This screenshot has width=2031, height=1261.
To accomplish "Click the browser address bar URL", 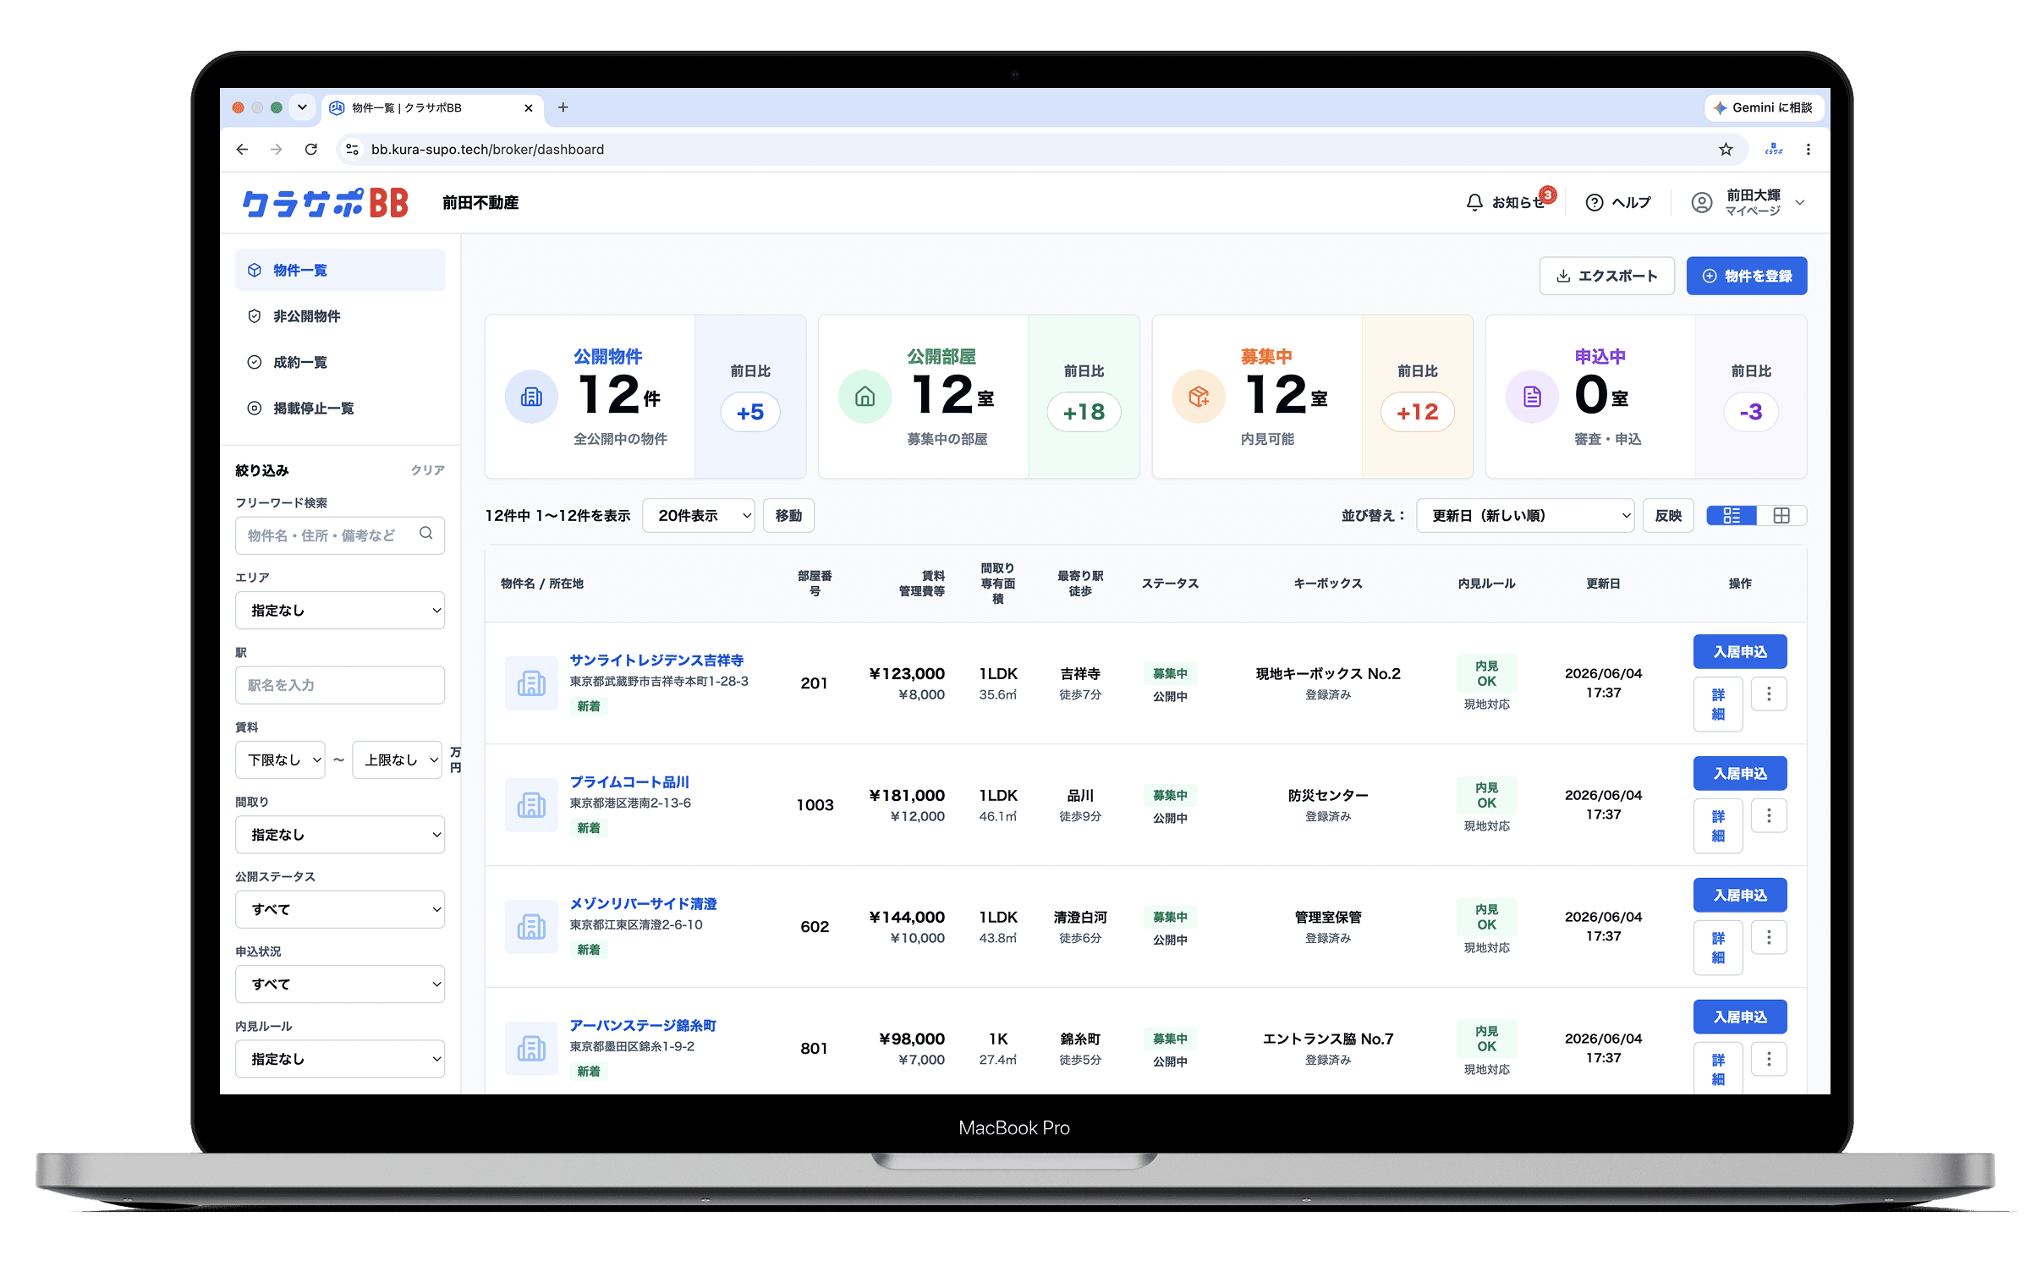I will click(488, 150).
